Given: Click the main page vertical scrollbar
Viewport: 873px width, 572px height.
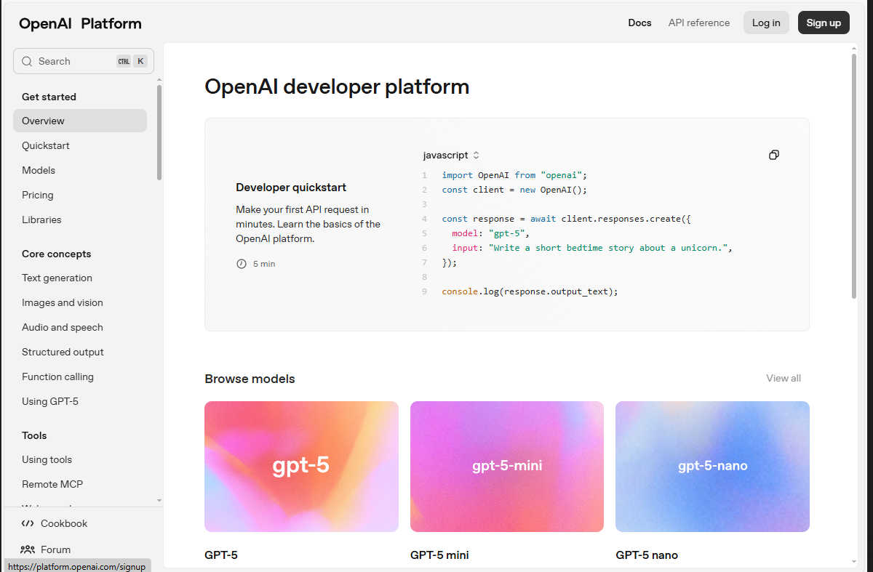Looking at the screenshot, I should point(854,174).
